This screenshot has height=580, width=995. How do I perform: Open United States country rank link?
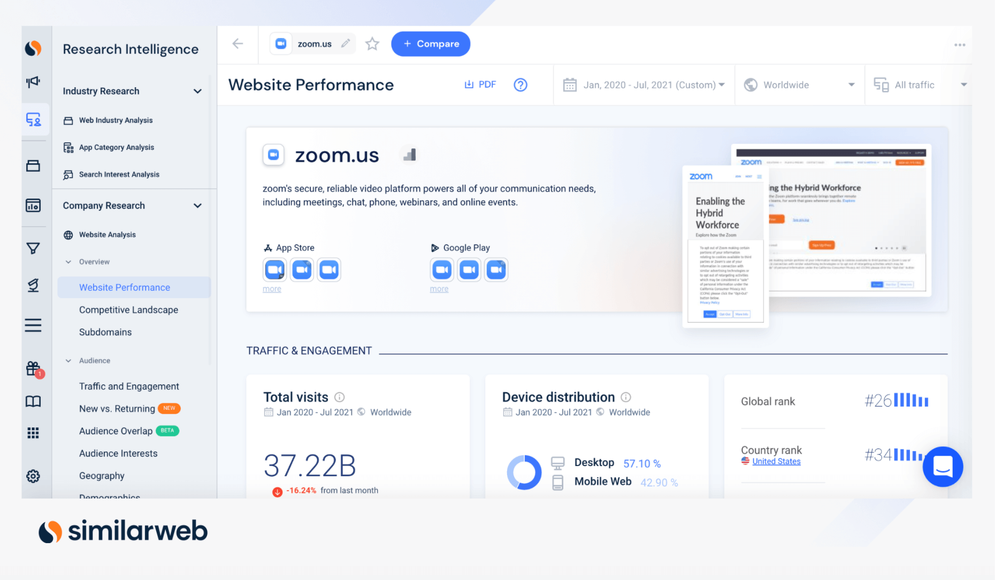[776, 462]
